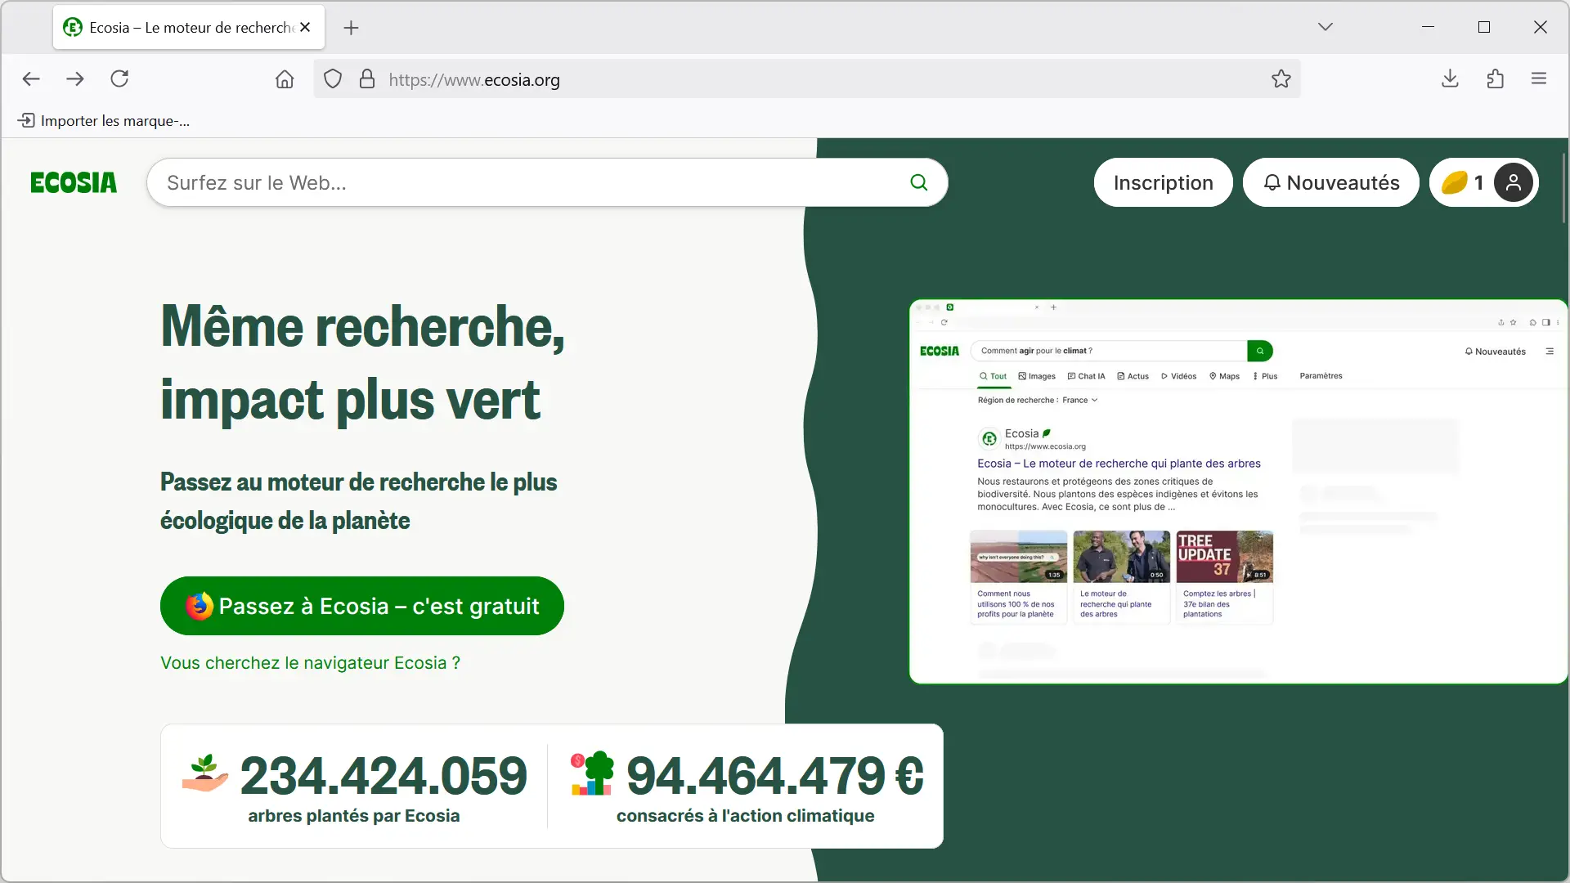The width and height of the screenshot is (1570, 883).
Task: Open the Le moteur de recherche video thumbnail
Action: pyautogui.click(x=1121, y=557)
